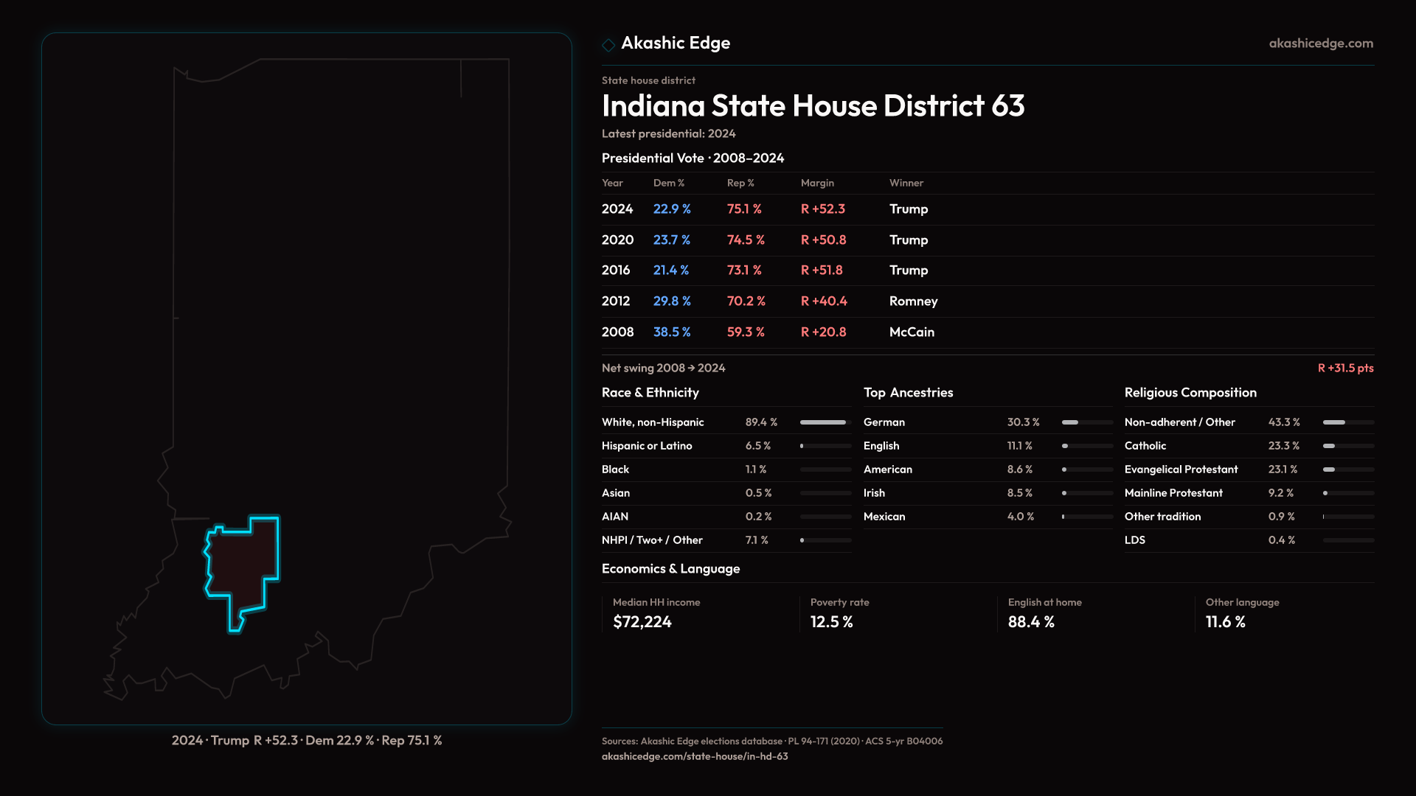Screen dimensions: 1416x796
Task: Click the map caption below the Indiana map
Action: 307,740
